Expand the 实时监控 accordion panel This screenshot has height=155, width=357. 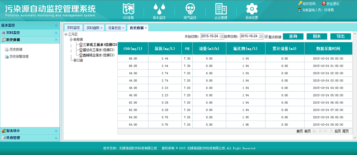56,33
